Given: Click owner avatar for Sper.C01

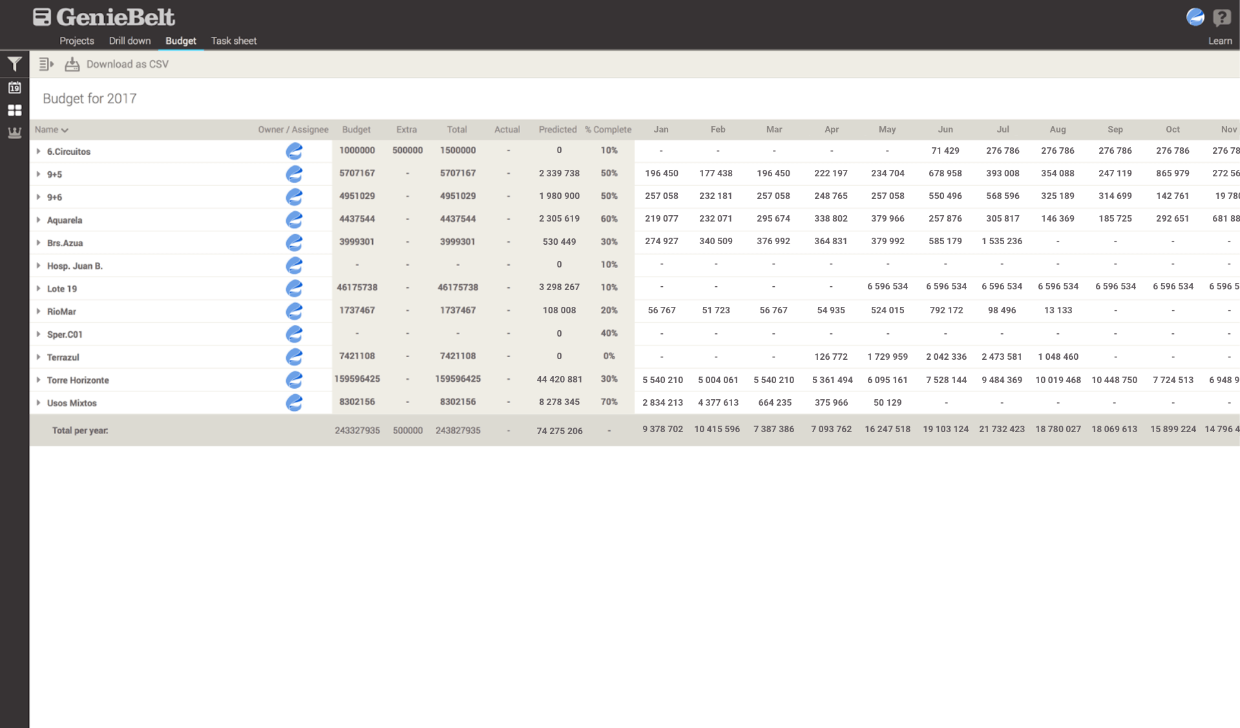Looking at the screenshot, I should 294,334.
